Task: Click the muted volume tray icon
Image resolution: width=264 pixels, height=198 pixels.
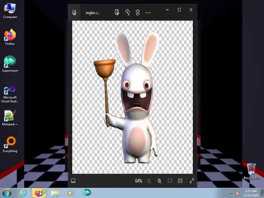Action: pos(238,193)
